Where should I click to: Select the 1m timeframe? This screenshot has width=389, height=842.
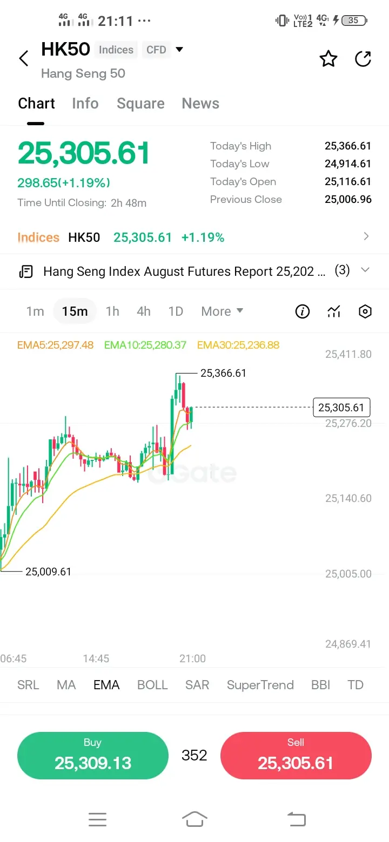click(35, 311)
